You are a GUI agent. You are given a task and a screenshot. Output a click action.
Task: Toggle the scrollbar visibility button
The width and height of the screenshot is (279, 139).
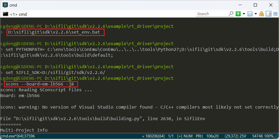[x=268, y=14]
